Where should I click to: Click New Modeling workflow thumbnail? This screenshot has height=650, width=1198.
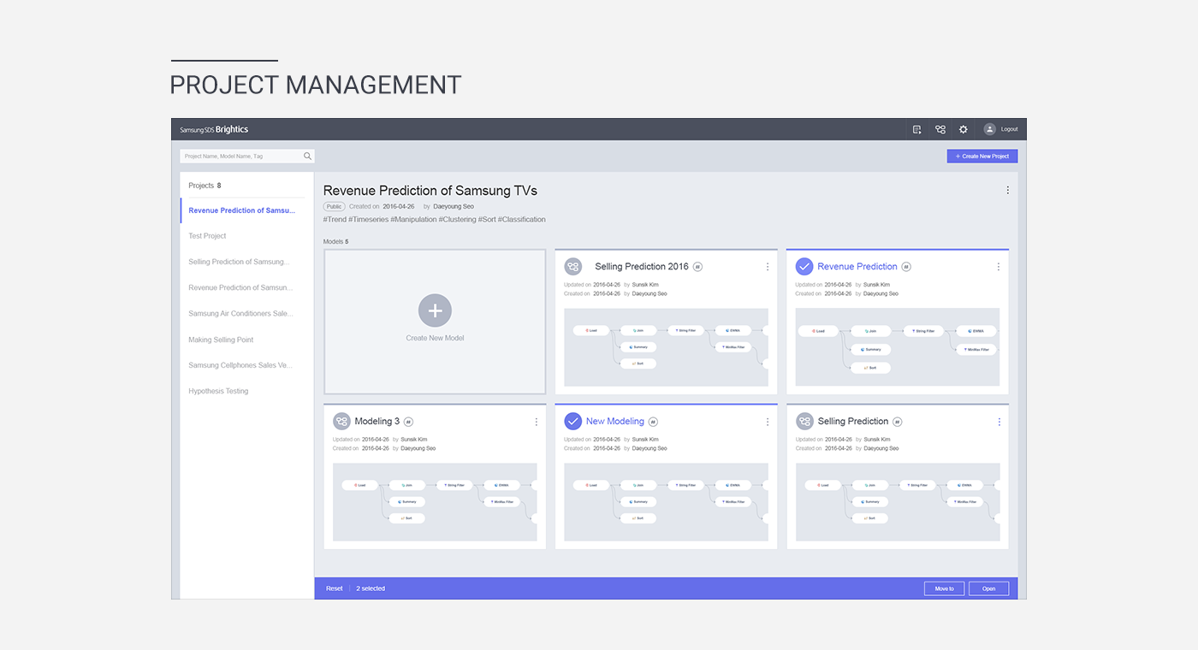point(666,502)
